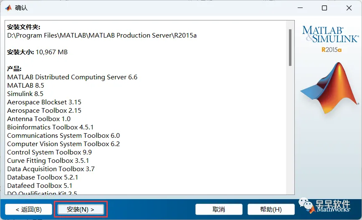The height and width of the screenshot is (220, 362).
Task: Cancel the installation with 取消
Action: (x=219, y=210)
